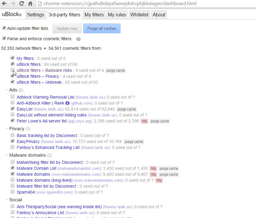The image size is (256, 218).
Task: Open Malware filter list by Disconnect link
Action: point(46,186)
